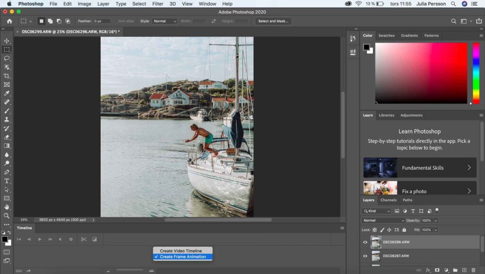Click the vertical hue spectrum slider
Screen dimensions: 485x274
point(476,73)
